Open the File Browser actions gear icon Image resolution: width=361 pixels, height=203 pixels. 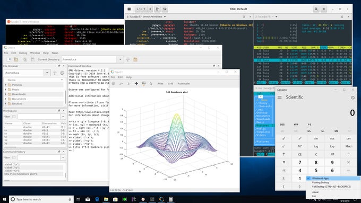tap(62, 73)
